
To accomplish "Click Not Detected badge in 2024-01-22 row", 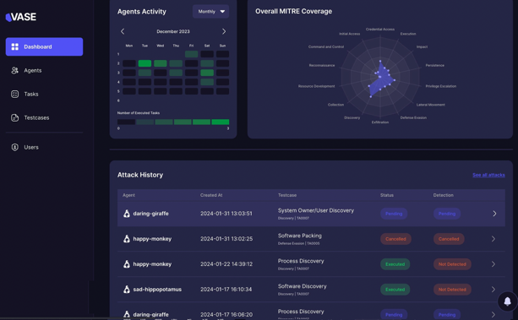I will 452,264.
